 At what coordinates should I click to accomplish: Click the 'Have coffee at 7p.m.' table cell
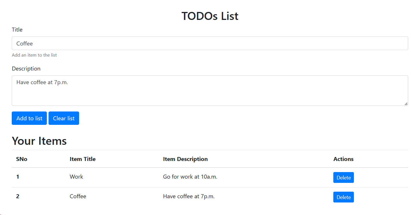point(189,196)
